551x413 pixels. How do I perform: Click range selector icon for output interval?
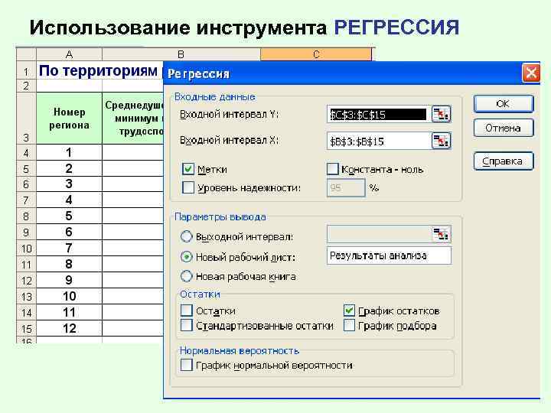pos(441,234)
